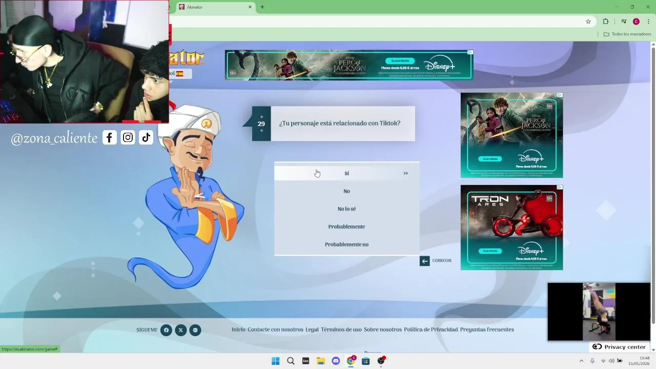The height and width of the screenshot is (369, 656).
Task: Show hidden system tray icons
Action: tap(581, 361)
